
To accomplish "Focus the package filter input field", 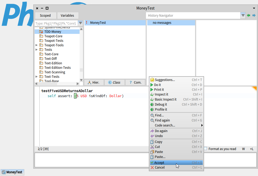I will point(56,23).
